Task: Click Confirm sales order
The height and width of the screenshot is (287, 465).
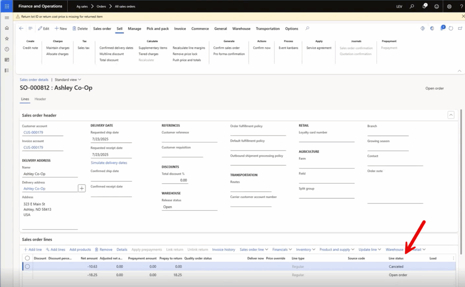Action: [x=227, y=48]
